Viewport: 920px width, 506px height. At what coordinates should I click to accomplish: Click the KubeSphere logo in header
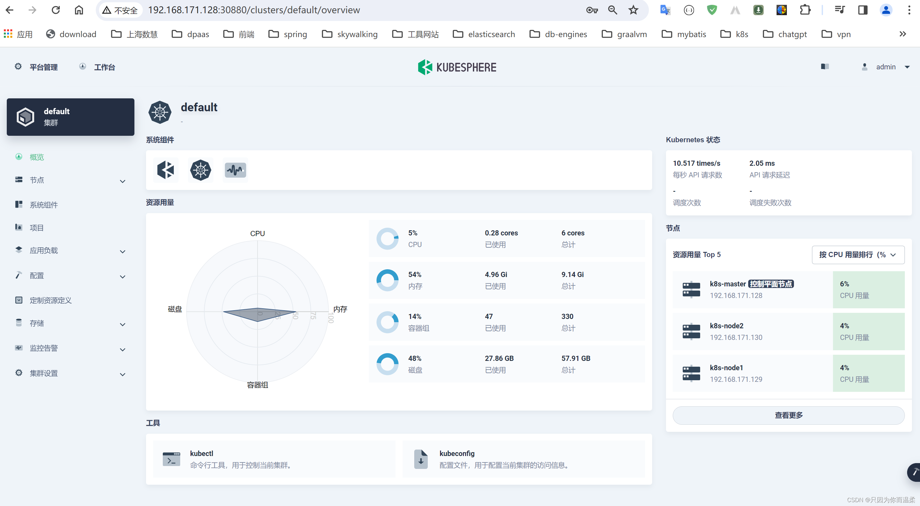[x=457, y=67]
